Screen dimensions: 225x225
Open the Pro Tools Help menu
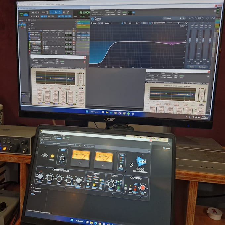(x=63, y=4)
